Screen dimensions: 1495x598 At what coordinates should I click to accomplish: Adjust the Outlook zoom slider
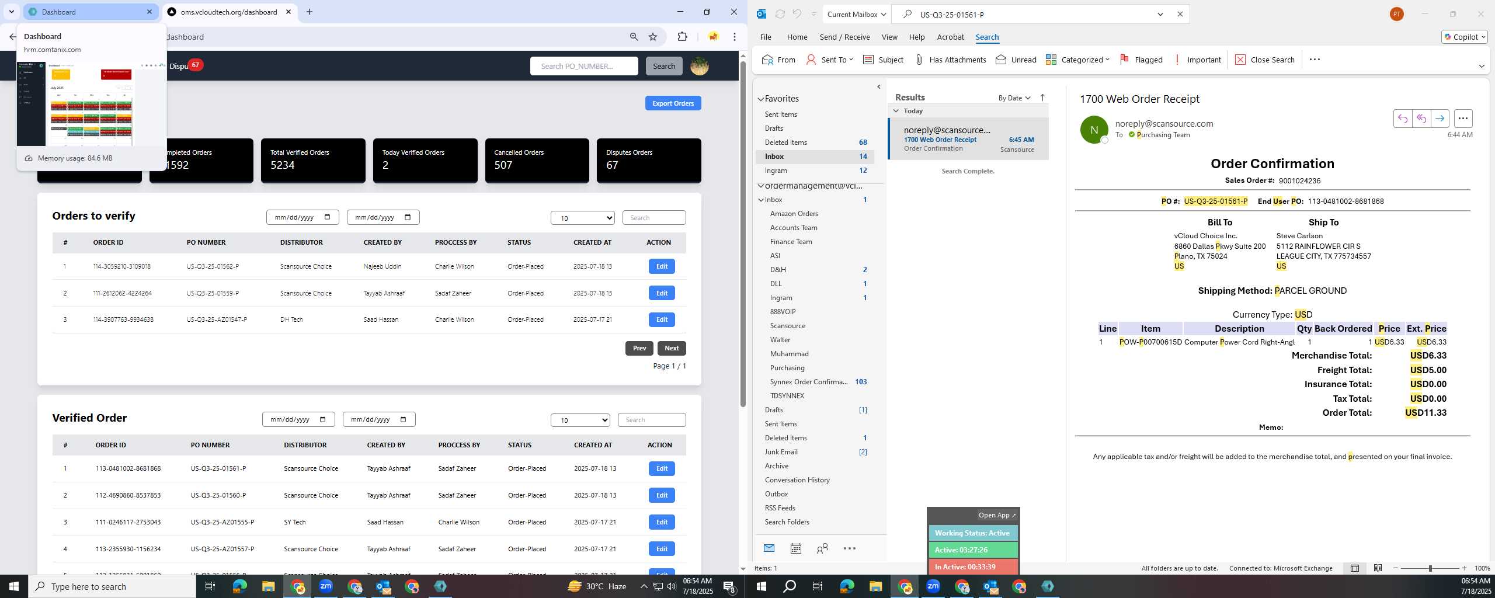[x=1430, y=568]
